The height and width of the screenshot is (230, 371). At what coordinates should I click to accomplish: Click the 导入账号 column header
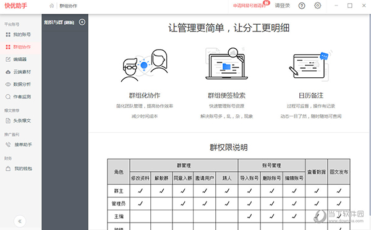coord(249,178)
